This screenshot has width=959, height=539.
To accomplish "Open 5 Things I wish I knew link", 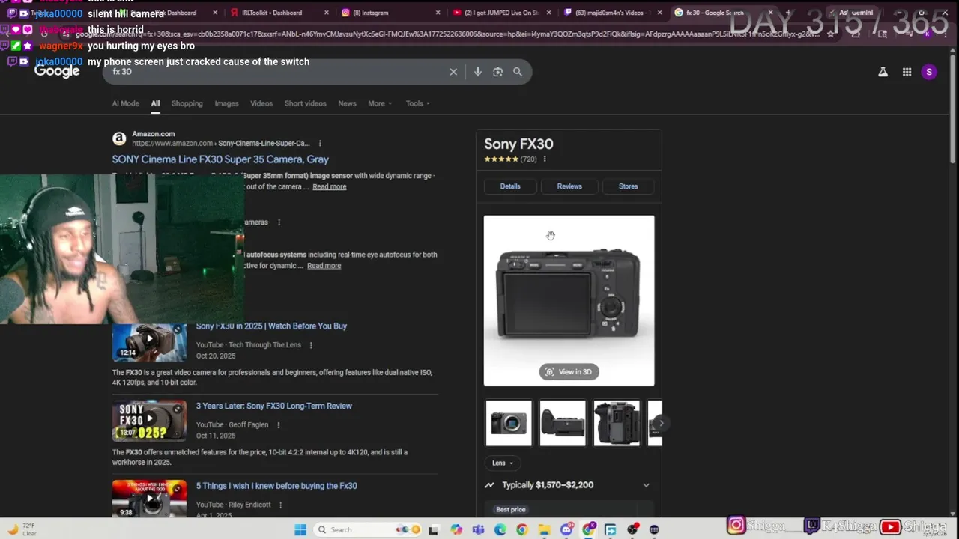I will (276, 486).
